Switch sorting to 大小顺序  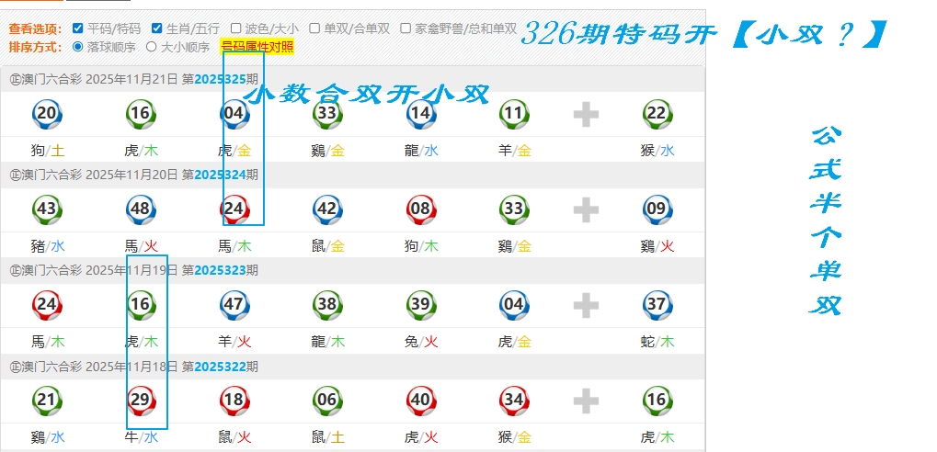(153, 46)
